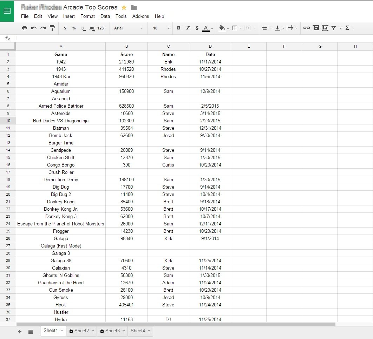
Task: Click the Undo arrow icon
Action: (34, 28)
